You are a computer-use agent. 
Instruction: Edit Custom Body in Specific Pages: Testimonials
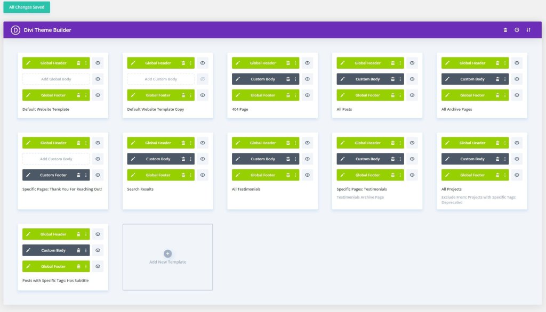pyautogui.click(x=343, y=159)
